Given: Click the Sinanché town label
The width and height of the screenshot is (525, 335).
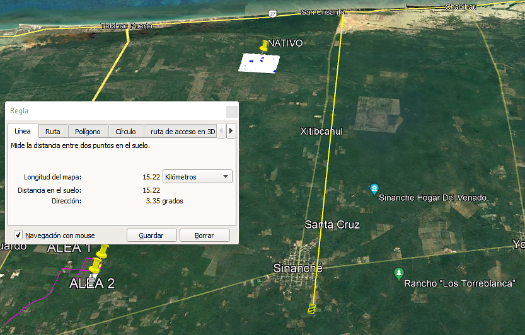Looking at the screenshot, I should [x=297, y=268].
